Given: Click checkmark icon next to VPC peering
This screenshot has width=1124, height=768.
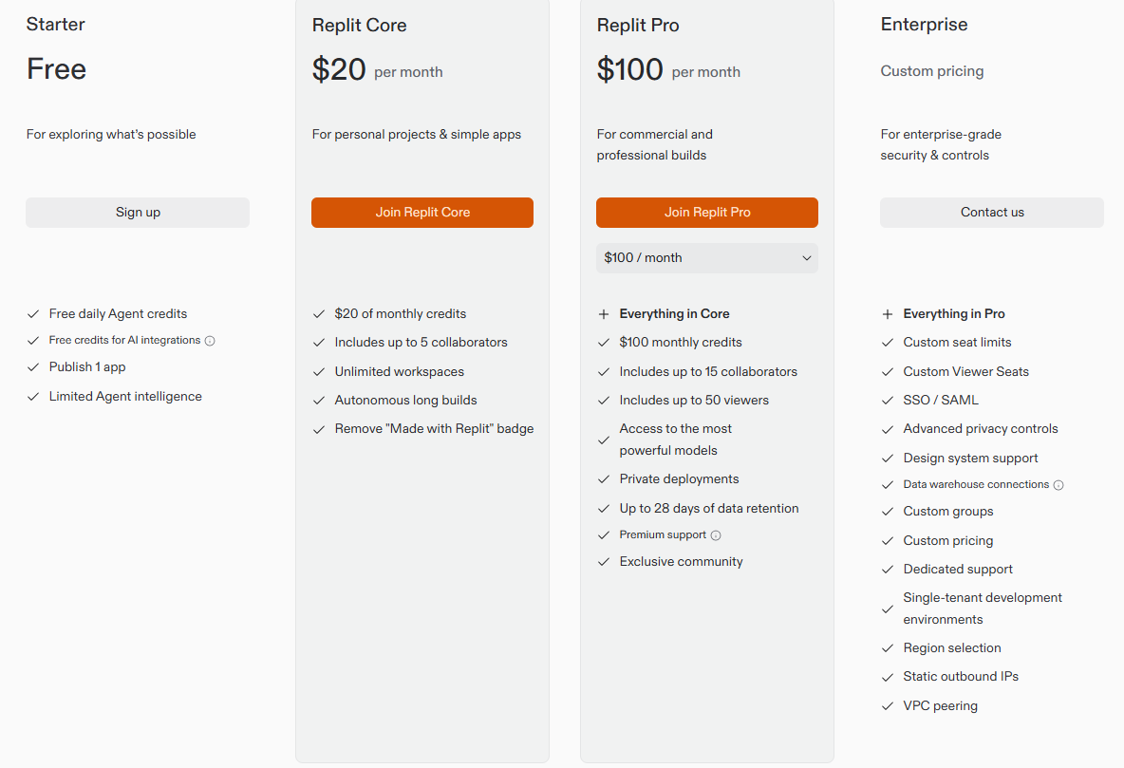Looking at the screenshot, I should [x=888, y=706].
